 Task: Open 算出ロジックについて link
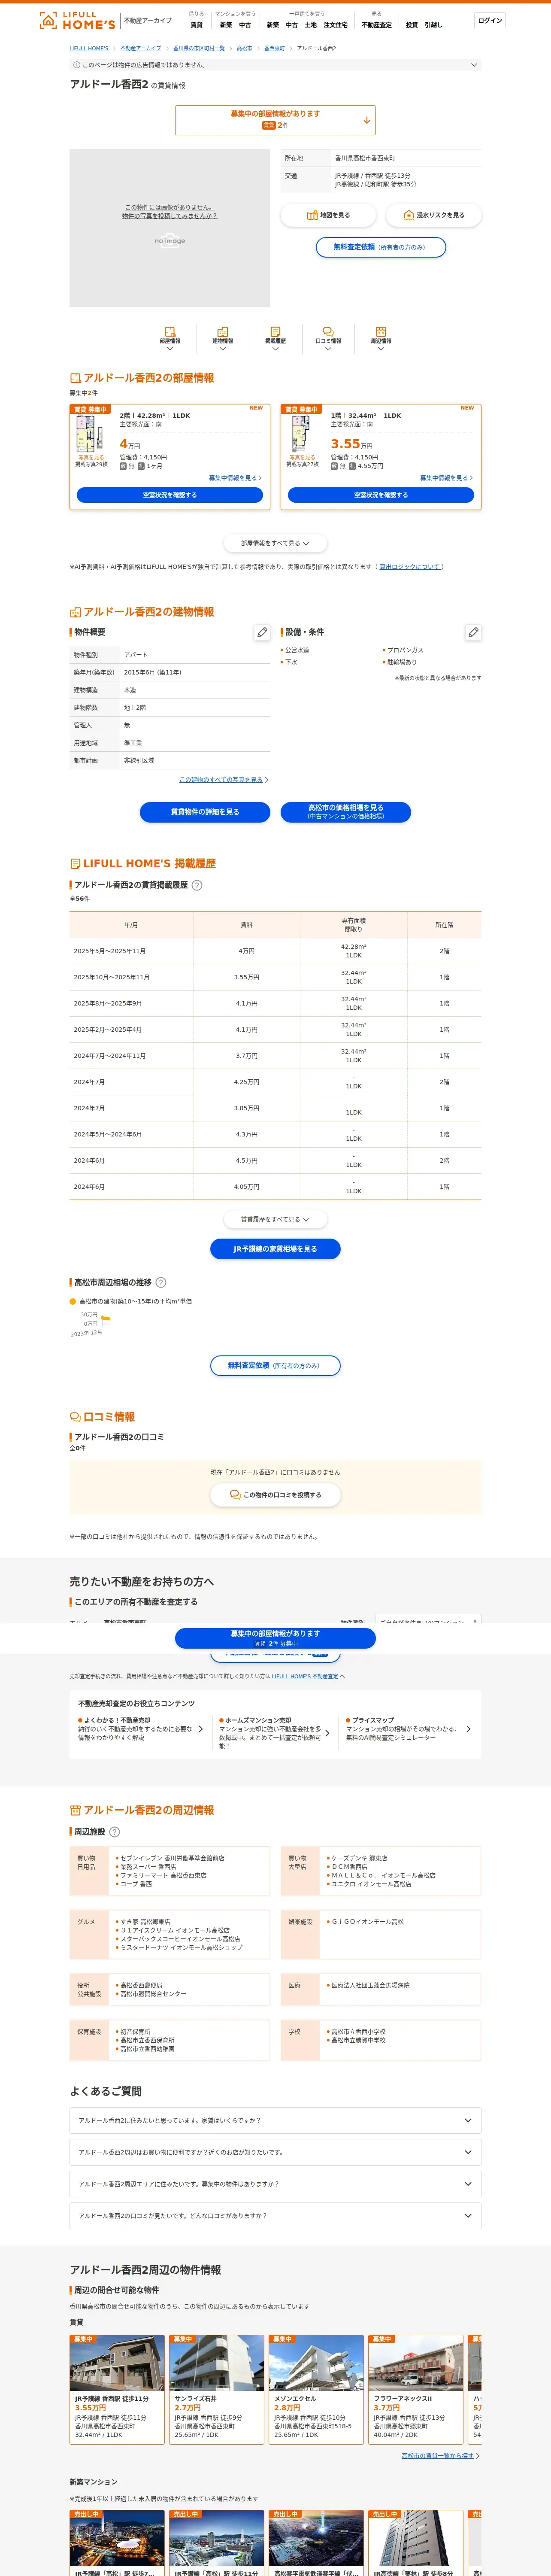410,567
